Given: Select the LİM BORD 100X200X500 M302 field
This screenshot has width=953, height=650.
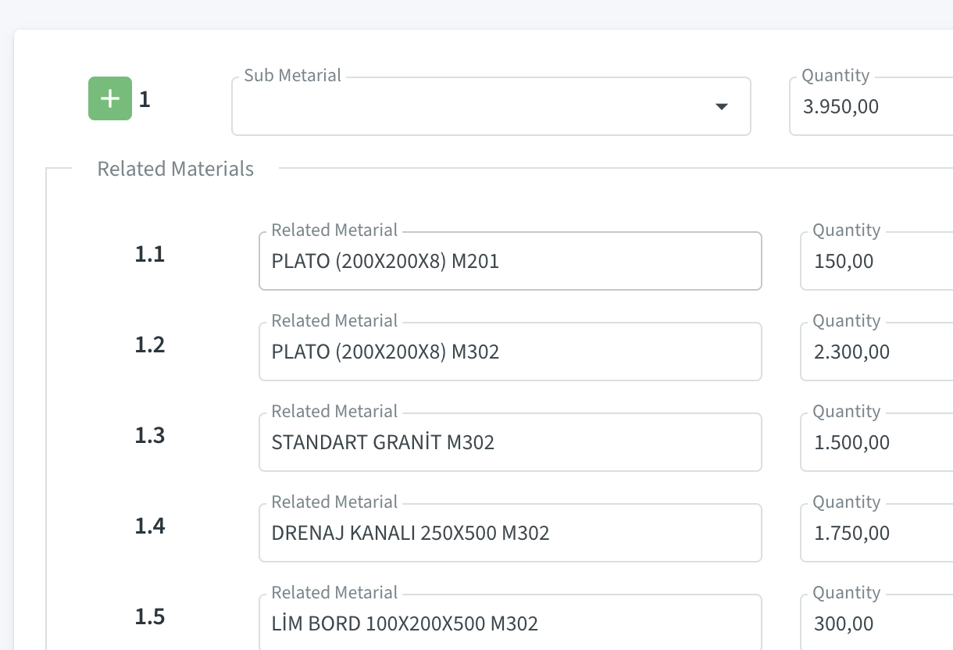Looking at the screenshot, I should pos(510,623).
